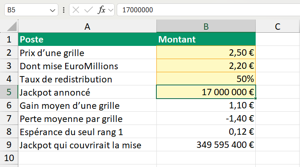Select row 7 header

(9, 118)
